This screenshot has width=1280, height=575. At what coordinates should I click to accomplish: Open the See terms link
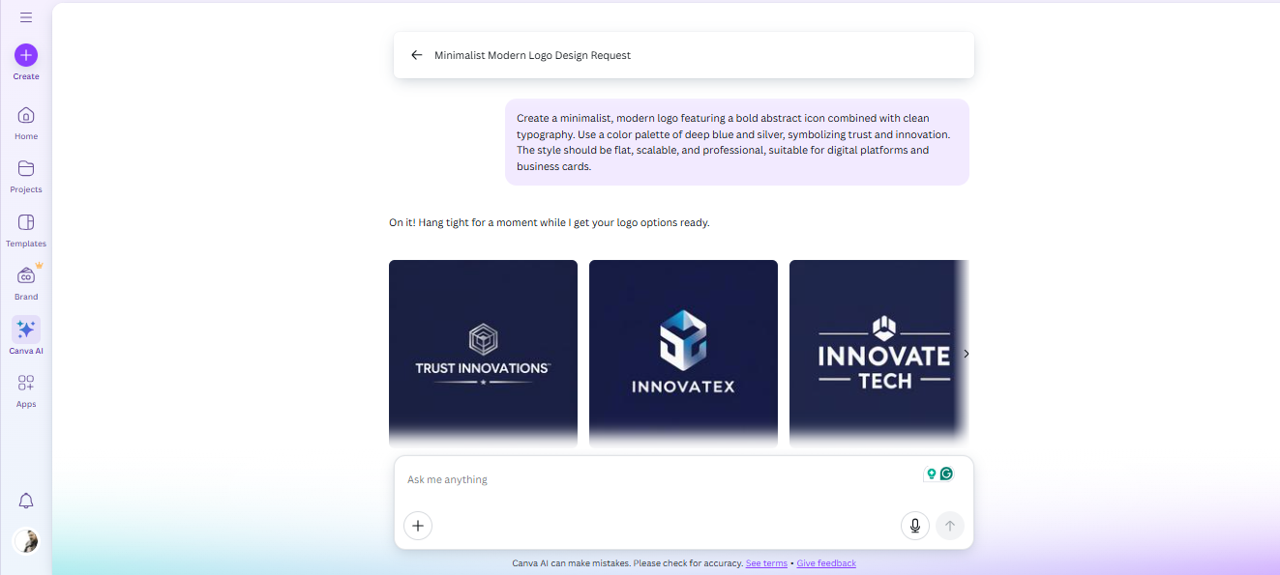click(766, 563)
